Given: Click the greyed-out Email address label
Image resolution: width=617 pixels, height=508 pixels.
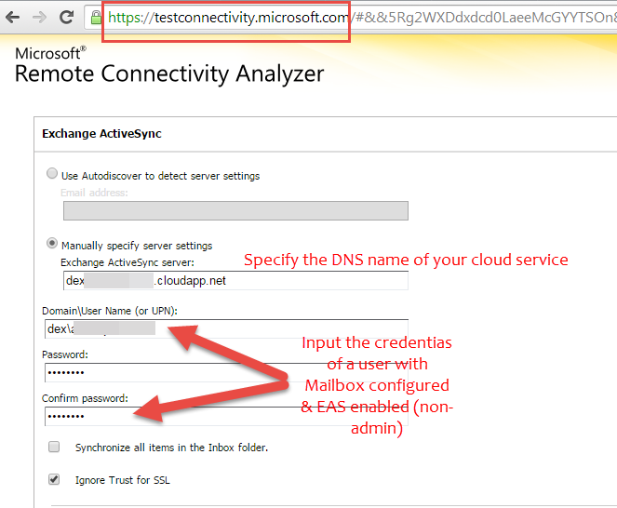Looking at the screenshot, I should click(x=94, y=193).
